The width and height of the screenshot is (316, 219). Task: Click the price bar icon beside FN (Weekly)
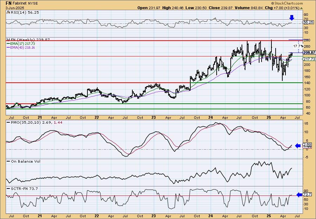(x=8, y=40)
